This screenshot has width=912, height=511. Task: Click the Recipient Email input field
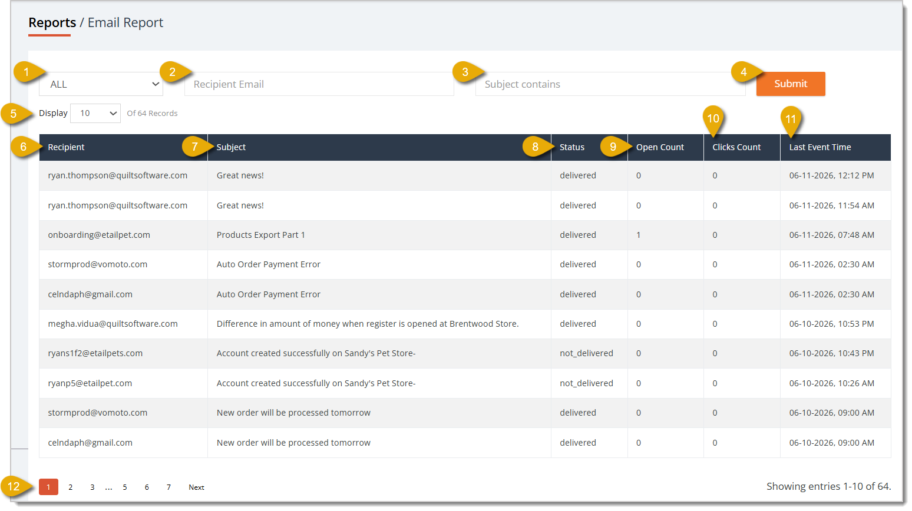(319, 84)
